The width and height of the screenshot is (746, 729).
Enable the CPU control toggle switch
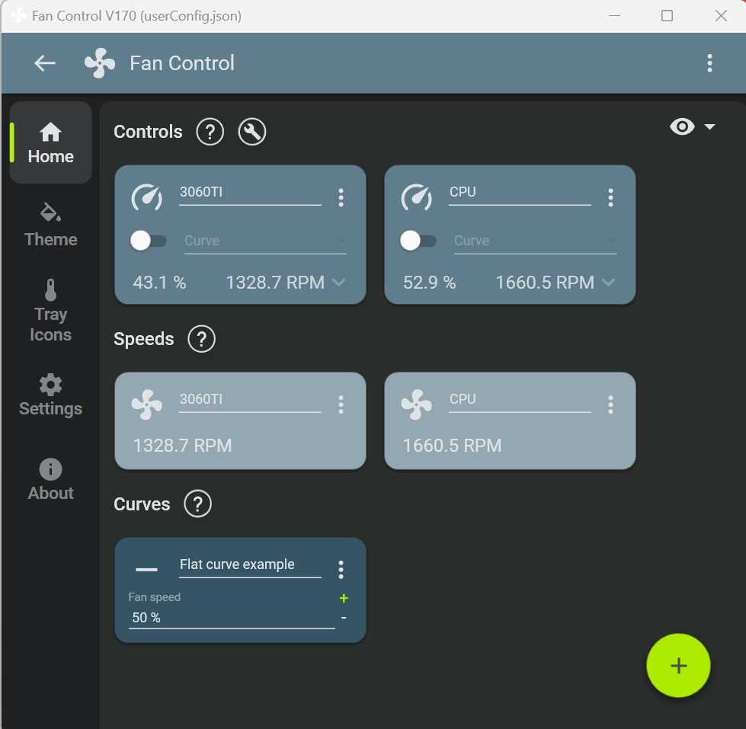418,241
